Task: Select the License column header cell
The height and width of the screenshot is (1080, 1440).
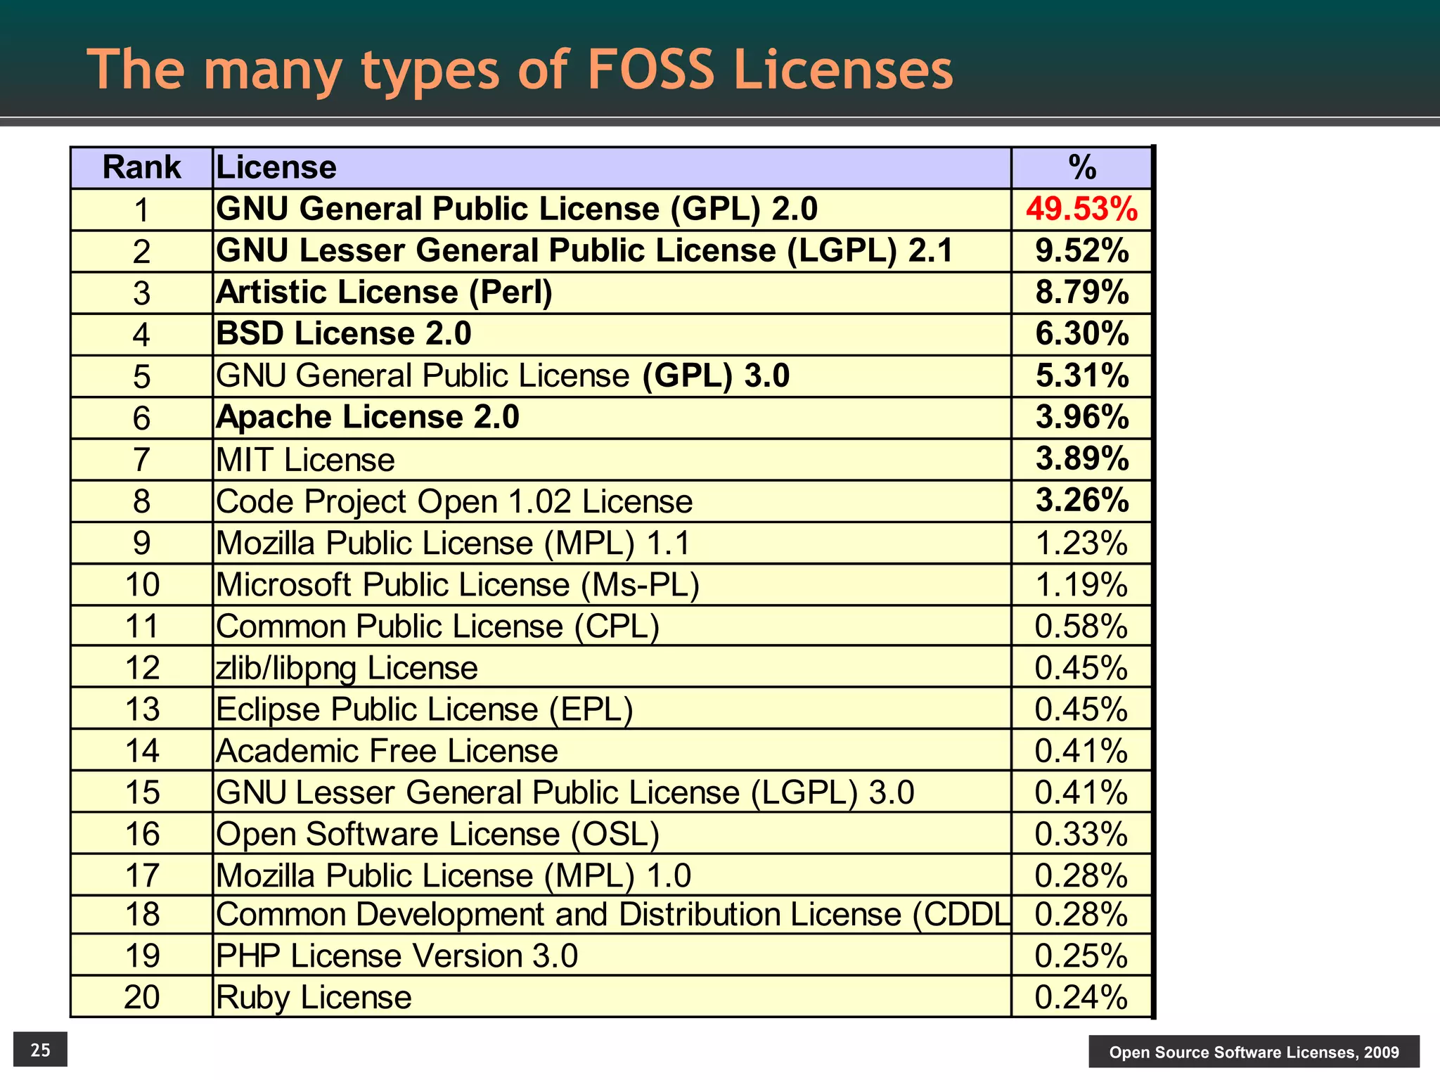Action: [x=276, y=168]
